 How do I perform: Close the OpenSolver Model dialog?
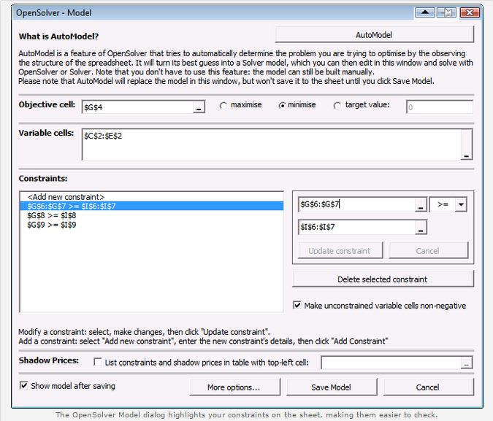point(470,12)
